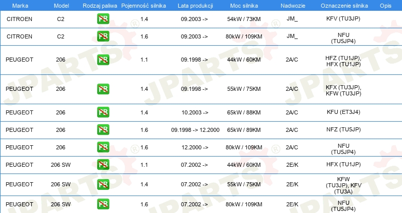This screenshot has height=213, width=402.
Task: Click the Marka column header
Action: point(20,6)
